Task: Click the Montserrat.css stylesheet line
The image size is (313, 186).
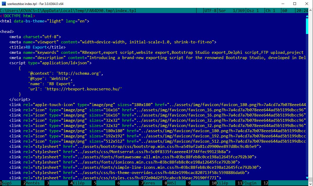Action: click(120, 152)
